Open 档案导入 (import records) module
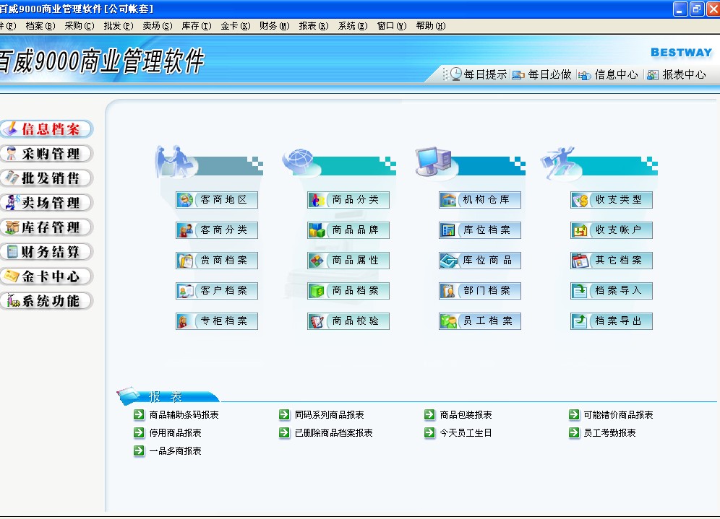Image resolution: width=720 pixels, height=519 pixels. click(x=612, y=291)
